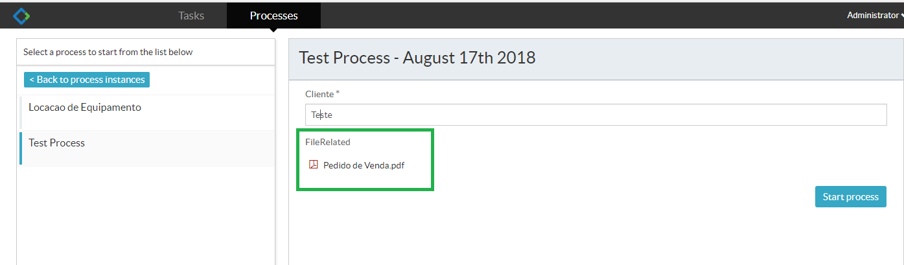Click the FileRelated section label
Viewport: 904px width, 265px height.
coord(328,142)
